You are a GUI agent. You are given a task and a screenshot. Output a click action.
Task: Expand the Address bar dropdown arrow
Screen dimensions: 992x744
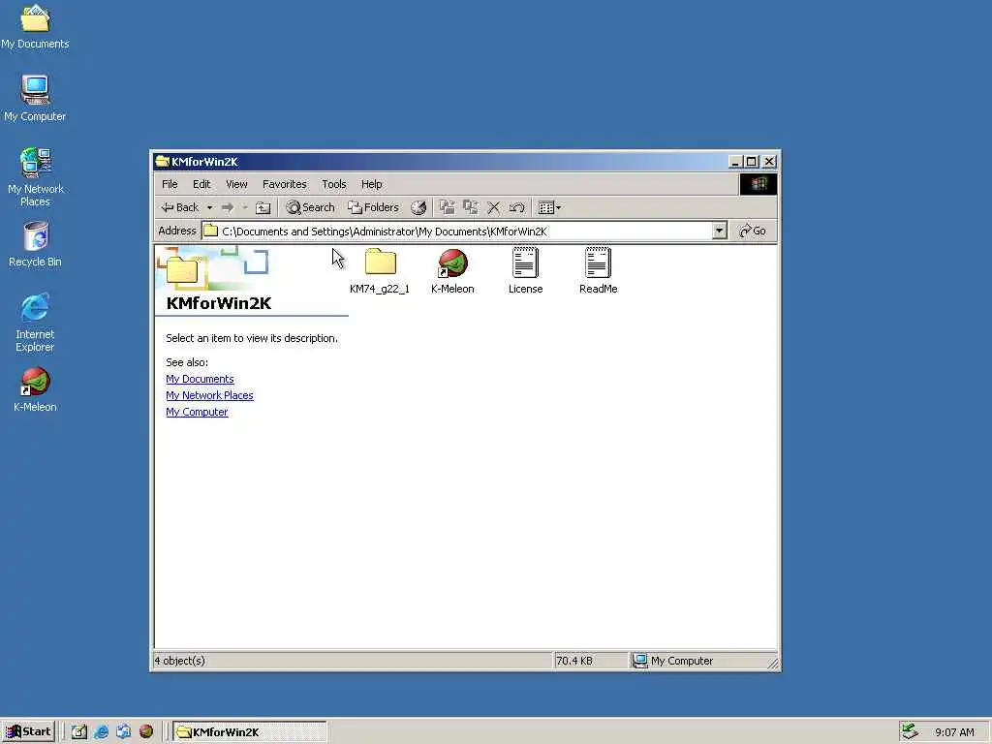pos(720,231)
